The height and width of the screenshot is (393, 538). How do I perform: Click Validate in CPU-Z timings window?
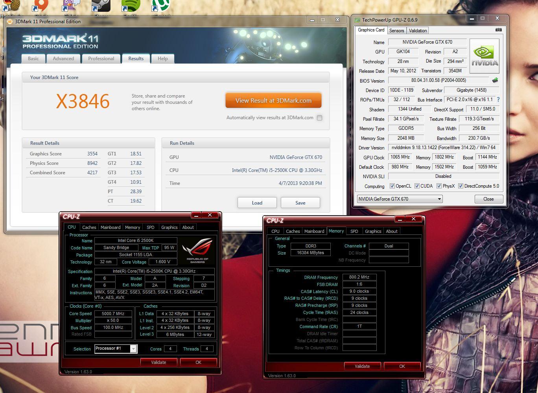362,366
